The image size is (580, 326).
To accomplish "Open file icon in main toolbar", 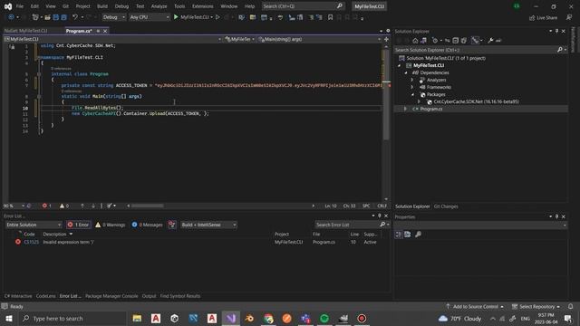I will point(47,17).
